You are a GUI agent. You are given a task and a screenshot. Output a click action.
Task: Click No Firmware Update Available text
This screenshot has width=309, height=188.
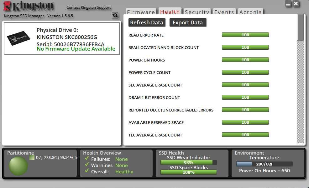(76, 49)
